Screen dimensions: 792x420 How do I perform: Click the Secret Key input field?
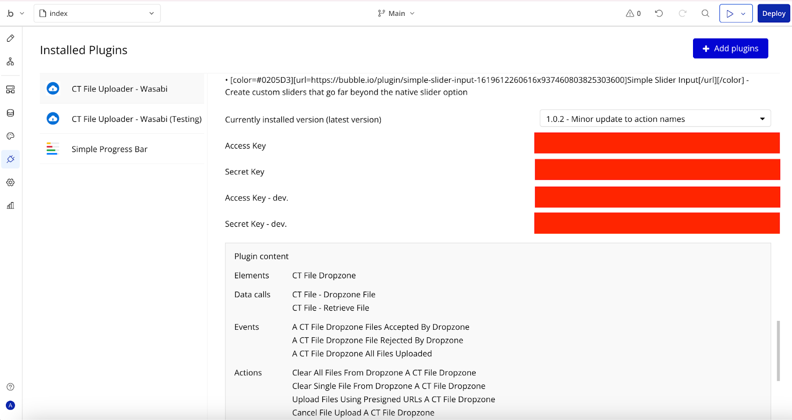[657, 169]
